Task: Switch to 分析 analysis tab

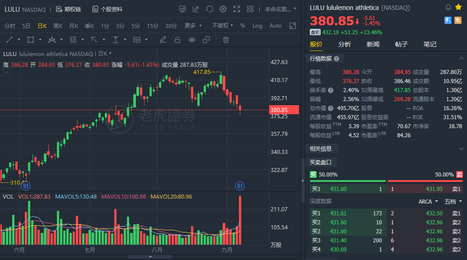Action: 345,44
